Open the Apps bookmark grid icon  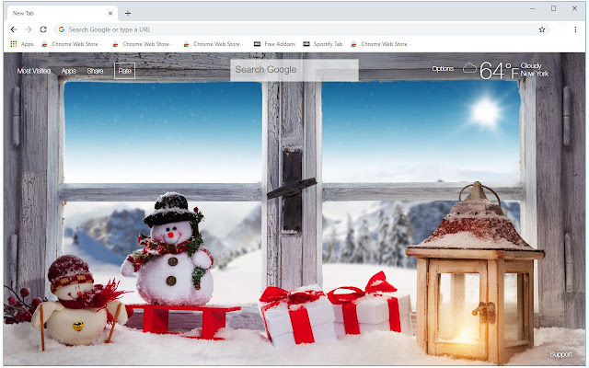pos(14,44)
